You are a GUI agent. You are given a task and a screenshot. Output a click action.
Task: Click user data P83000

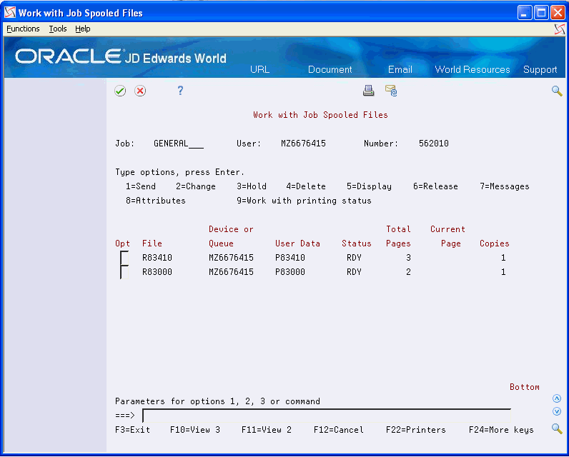[x=290, y=272]
